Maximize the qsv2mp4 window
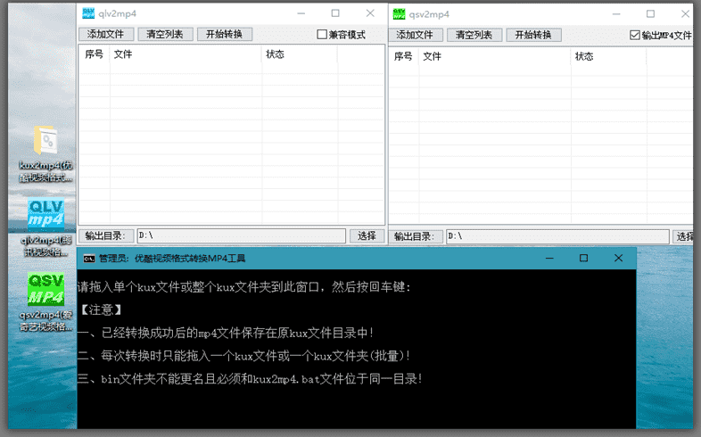The image size is (701, 437). (x=650, y=14)
